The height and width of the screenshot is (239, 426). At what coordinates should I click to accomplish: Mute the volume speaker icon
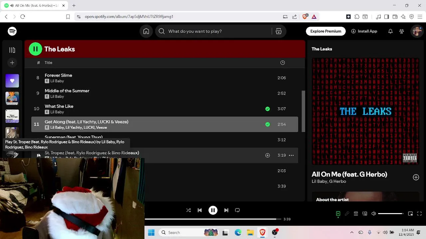374,214
